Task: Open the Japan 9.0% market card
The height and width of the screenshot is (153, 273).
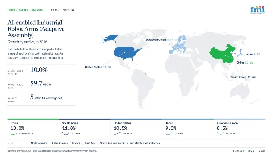Action: (x=188, y=128)
